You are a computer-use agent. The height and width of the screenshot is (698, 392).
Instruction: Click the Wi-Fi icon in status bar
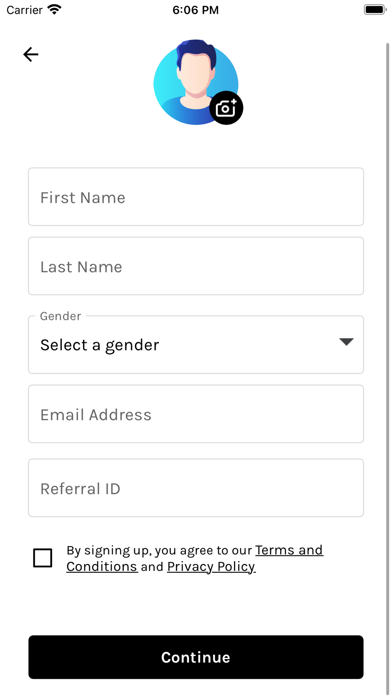click(x=54, y=10)
